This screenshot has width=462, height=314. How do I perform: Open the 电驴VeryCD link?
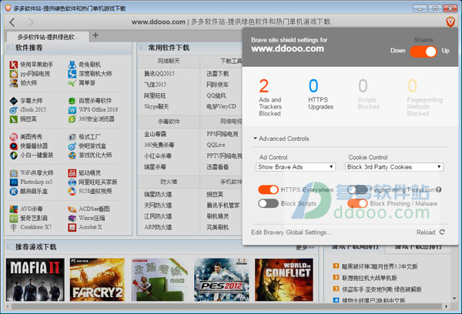tap(221, 107)
